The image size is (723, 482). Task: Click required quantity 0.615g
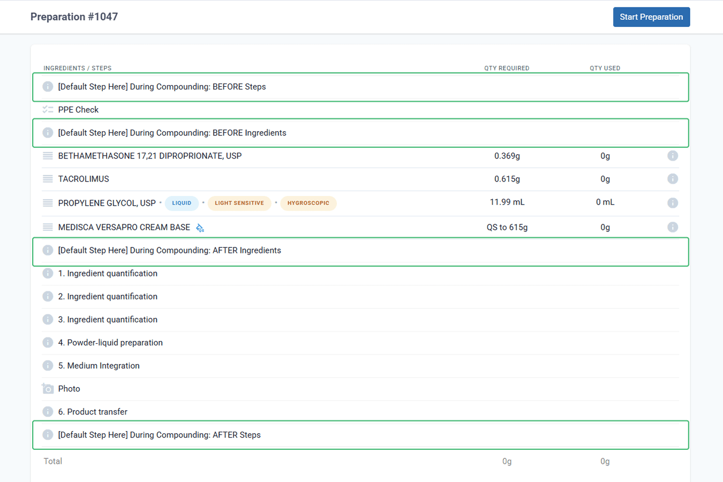[507, 179]
